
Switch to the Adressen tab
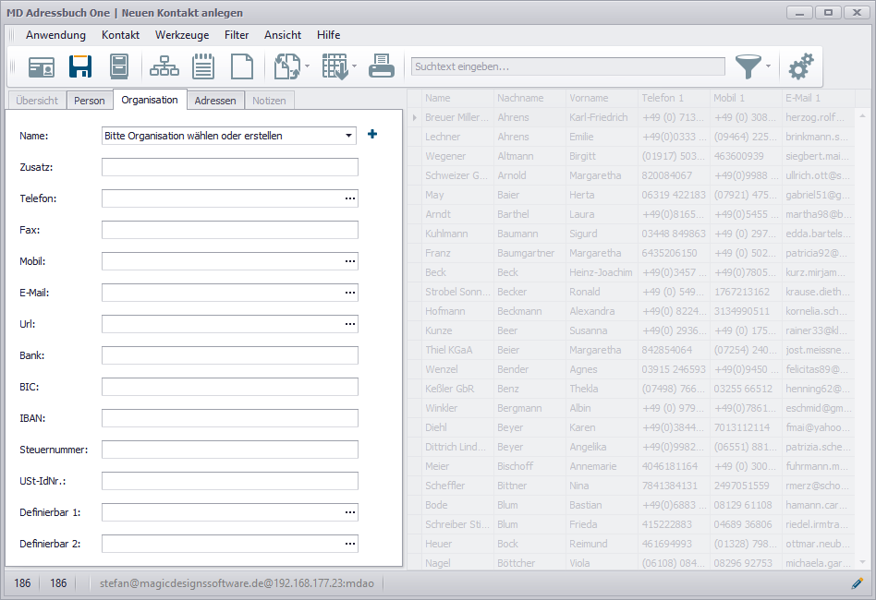[x=215, y=101]
